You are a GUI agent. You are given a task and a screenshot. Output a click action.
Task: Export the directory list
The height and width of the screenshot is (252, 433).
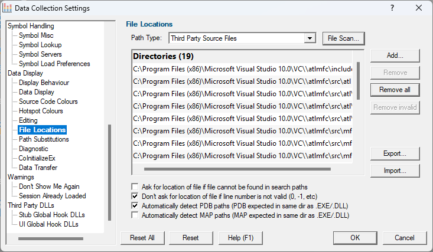[x=395, y=153]
